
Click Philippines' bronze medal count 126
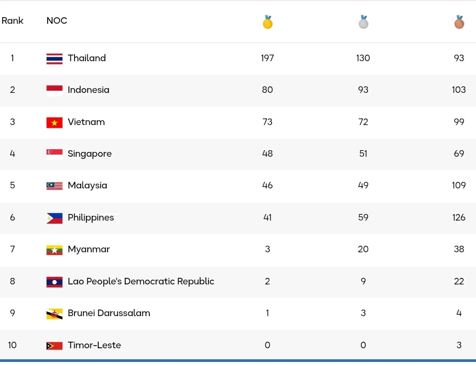[458, 218]
